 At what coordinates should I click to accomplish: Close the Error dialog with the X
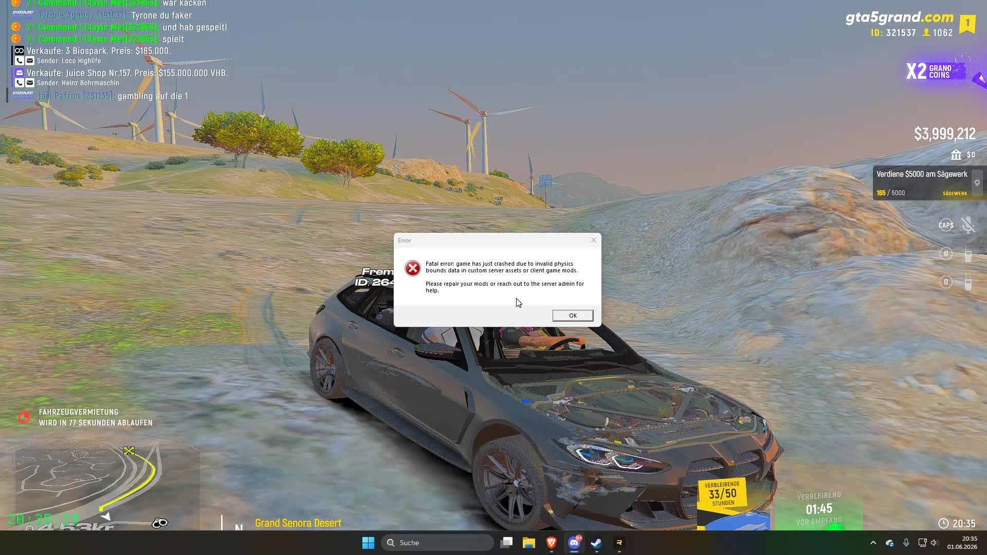594,240
